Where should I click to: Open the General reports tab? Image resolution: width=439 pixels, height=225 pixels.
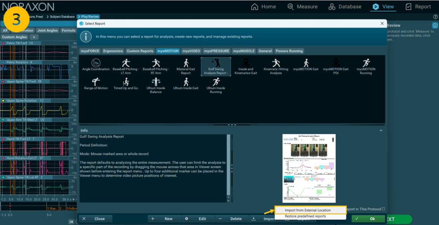click(265, 51)
